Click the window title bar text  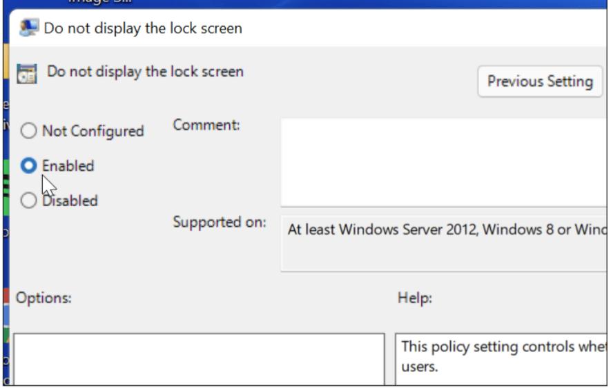(143, 29)
